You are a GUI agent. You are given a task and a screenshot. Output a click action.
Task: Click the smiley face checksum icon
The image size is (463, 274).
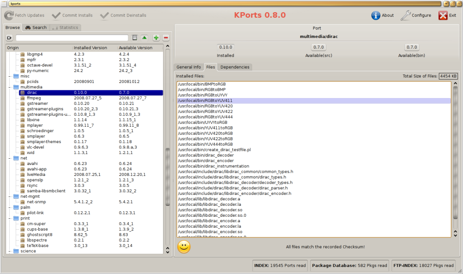pos(184,247)
